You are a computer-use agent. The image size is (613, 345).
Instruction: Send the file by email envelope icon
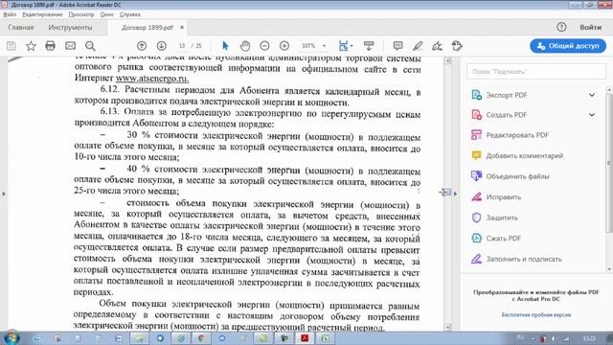(70, 46)
